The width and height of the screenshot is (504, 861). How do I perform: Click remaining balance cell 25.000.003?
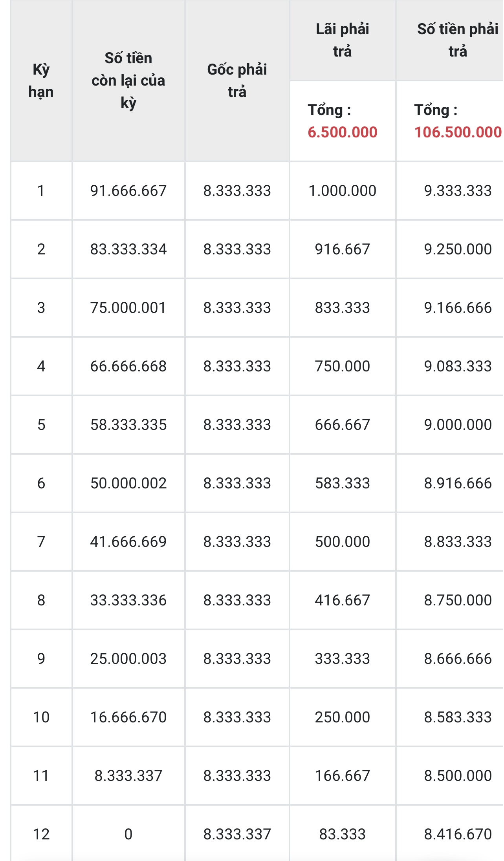[x=128, y=659]
